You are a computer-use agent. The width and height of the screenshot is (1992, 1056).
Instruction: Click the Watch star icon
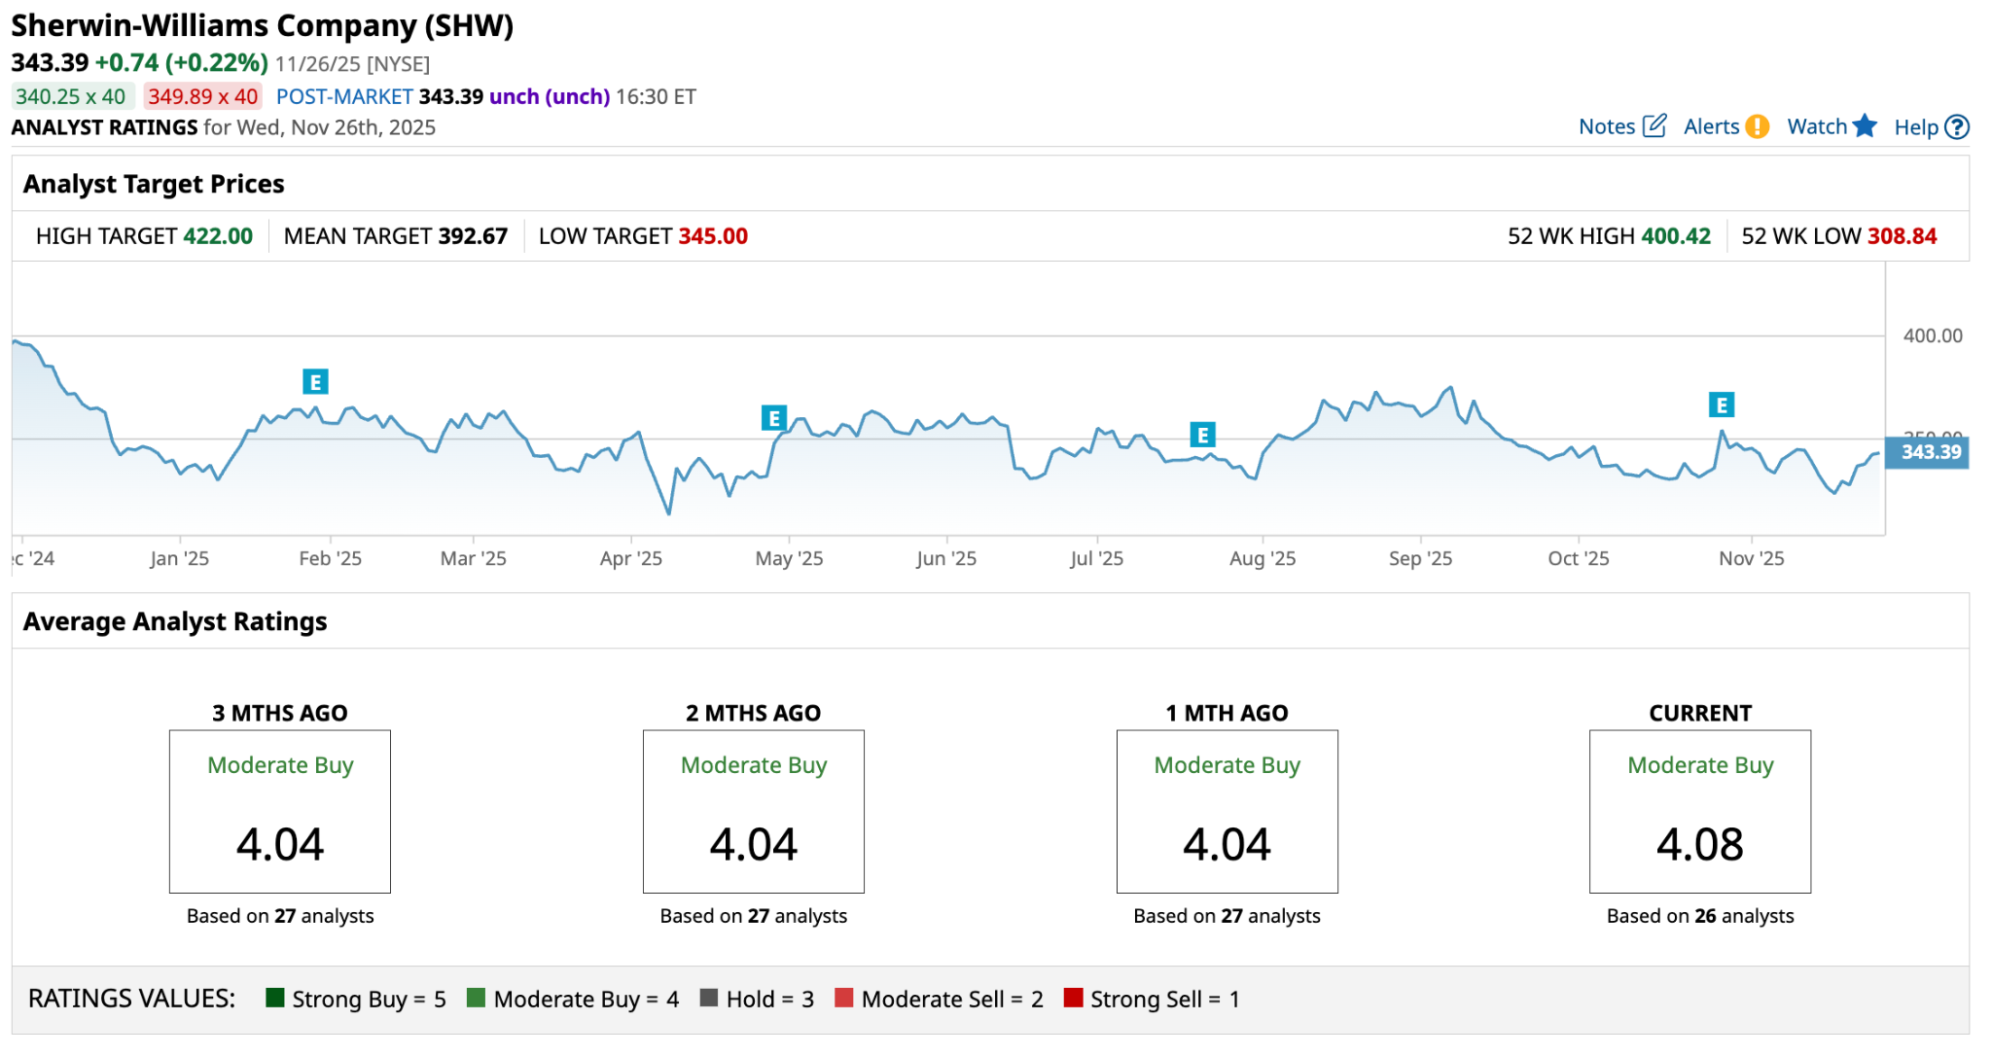click(x=1865, y=126)
